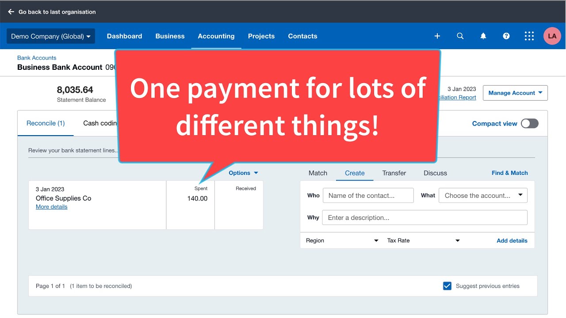The image size is (566, 318).
Task: Expand the Manage Account dropdown
Action: pos(515,93)
